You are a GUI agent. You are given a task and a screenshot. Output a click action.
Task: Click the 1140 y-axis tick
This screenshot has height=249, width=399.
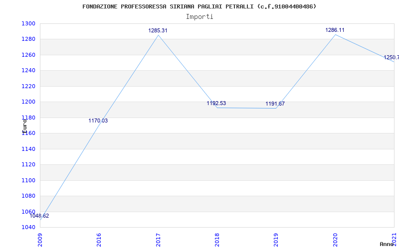click(28, 149)
